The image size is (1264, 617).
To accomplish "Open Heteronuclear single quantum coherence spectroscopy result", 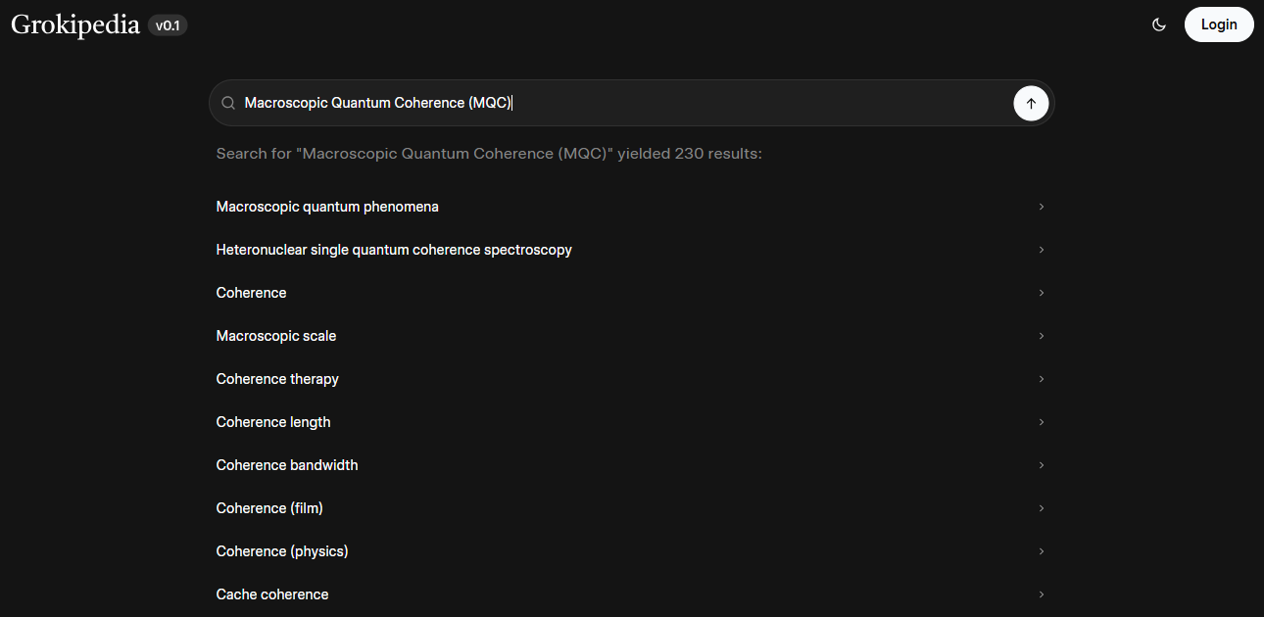I will (394, 250).
